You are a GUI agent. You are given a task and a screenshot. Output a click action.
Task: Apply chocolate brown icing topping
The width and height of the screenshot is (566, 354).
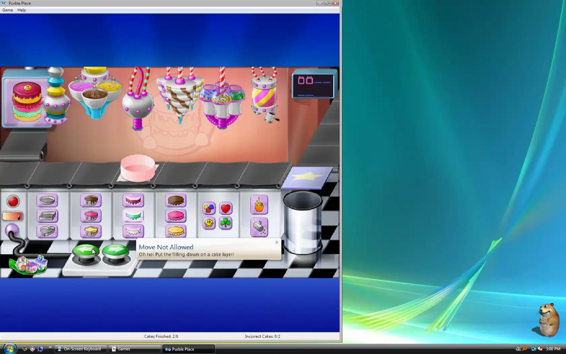[x=176, y=200]
